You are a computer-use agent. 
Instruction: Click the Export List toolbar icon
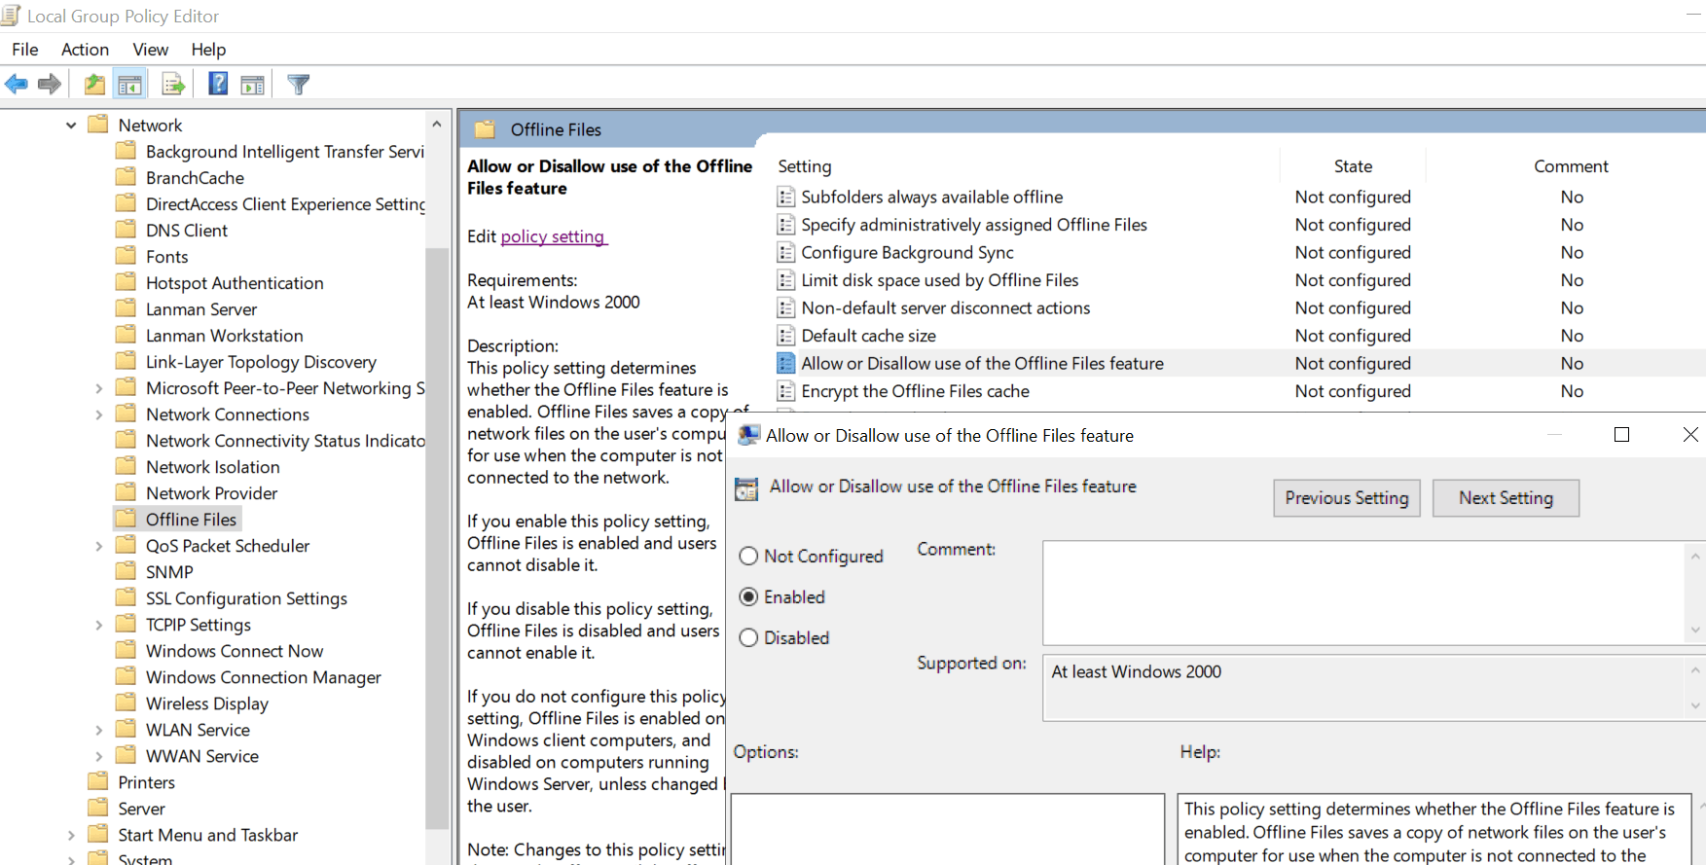173,85
